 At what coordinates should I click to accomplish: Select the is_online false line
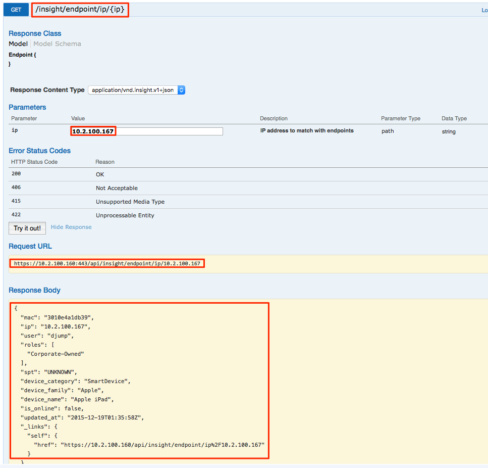pos(52,408)
